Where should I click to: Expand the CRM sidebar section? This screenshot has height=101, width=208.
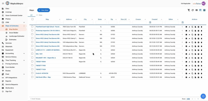[x=24, y=22]
